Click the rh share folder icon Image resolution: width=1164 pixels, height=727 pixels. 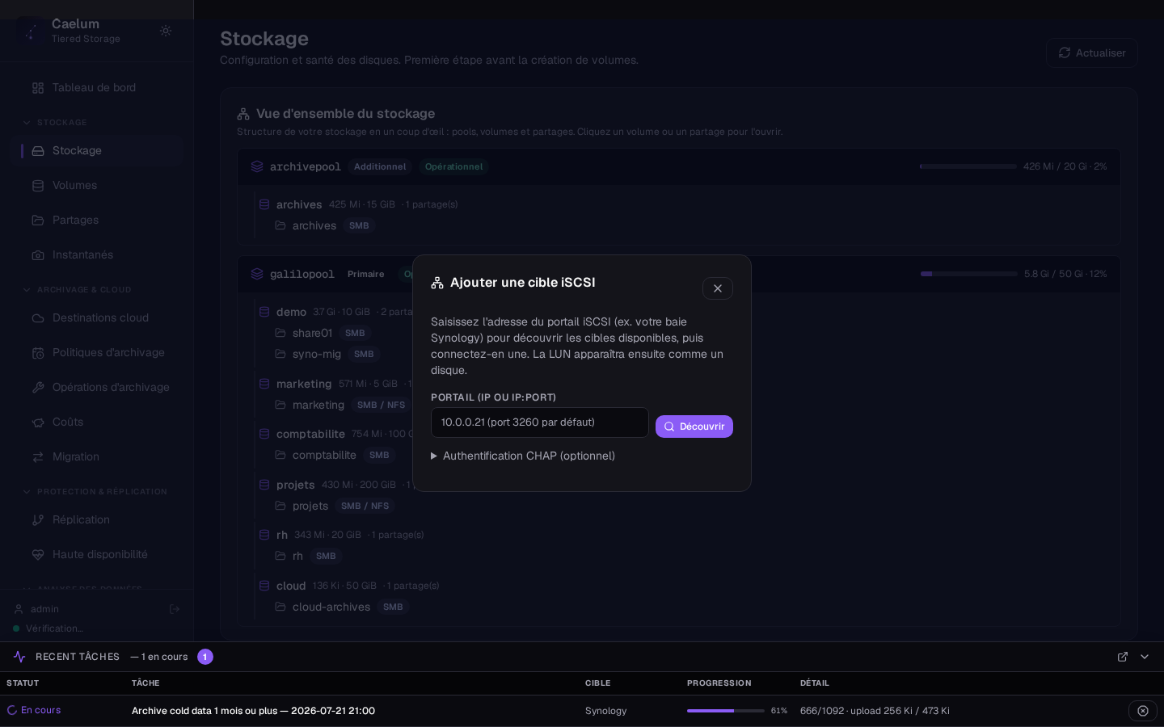click(x=280, y=556)
